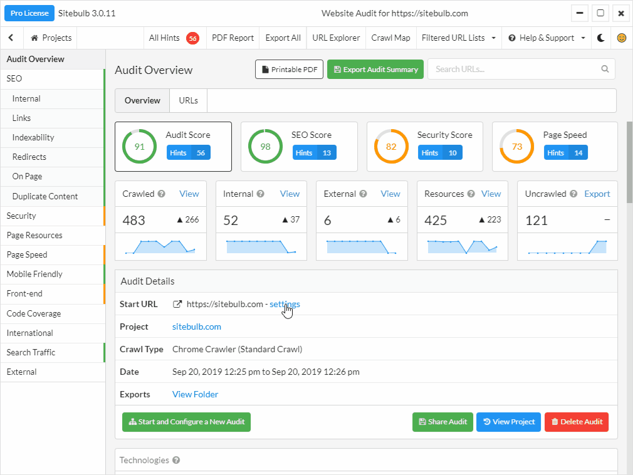The width and height of the screenshot is (633, 475).
Task: Click the back arrow icon
Action: point(11,38)
